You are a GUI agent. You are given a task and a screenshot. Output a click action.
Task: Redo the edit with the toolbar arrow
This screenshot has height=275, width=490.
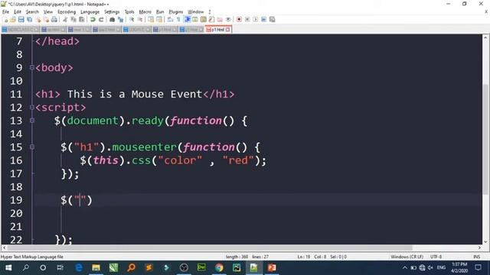[101, 19]
